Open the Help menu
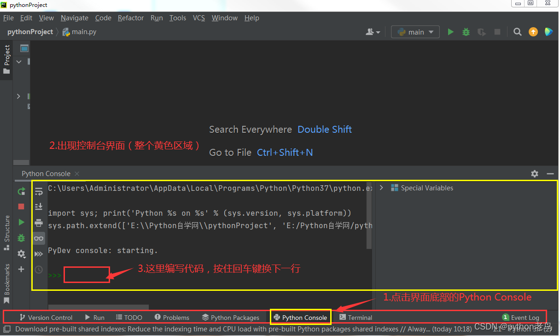 tap(252, 18)
